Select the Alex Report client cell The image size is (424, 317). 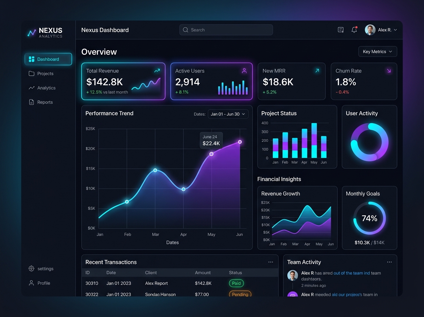157,283
